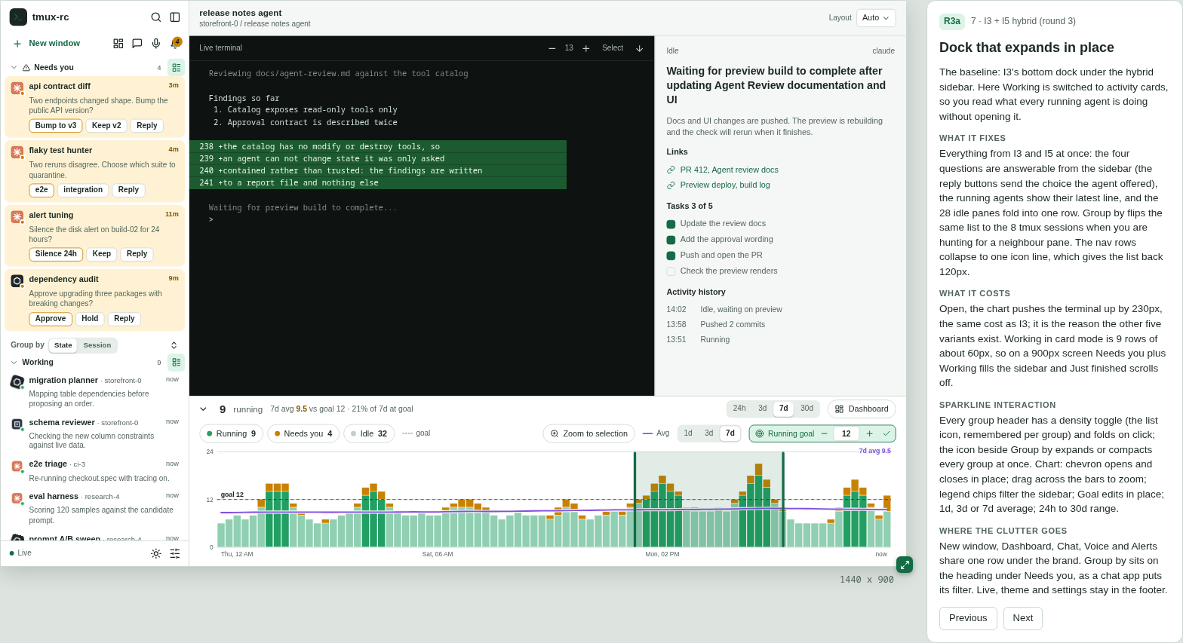
Task: Increase terminal font size with plus
Action: click(x=586, y=48)
